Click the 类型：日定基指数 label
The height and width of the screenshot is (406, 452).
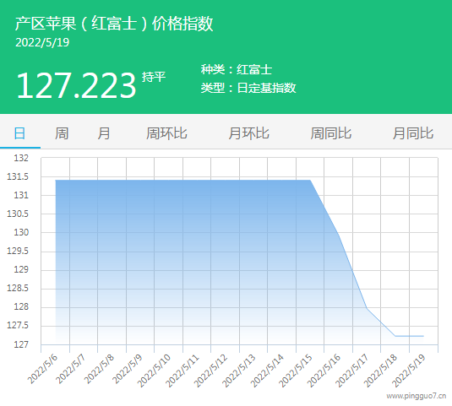point(248,88)
